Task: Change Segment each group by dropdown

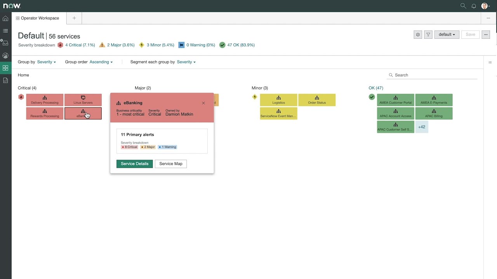Action: pyautogui.click(x=186, y=62)
